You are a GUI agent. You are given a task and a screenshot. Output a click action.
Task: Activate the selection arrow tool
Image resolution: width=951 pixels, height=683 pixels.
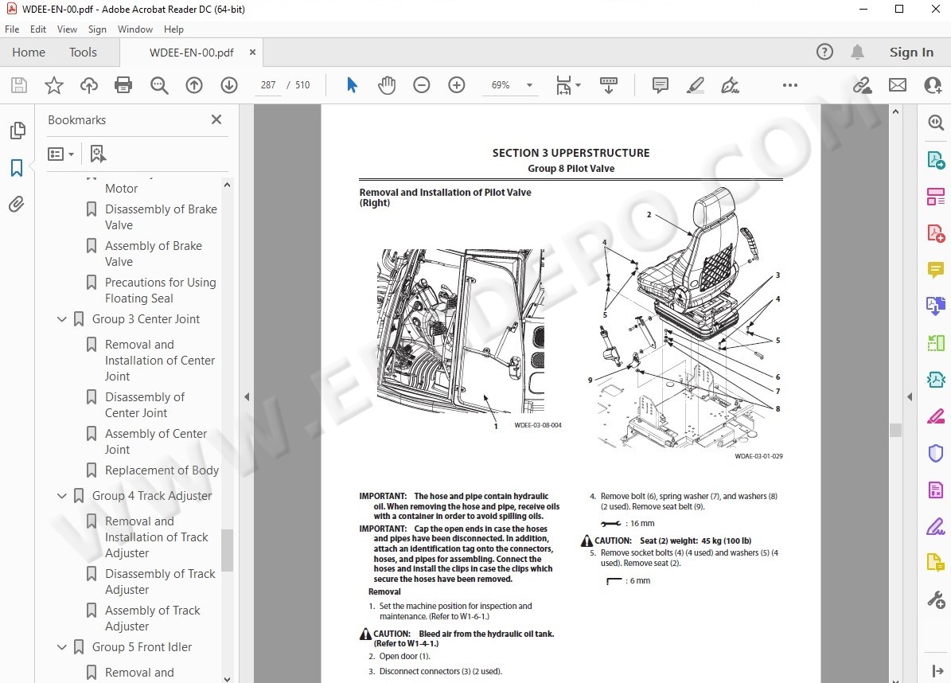(352, 85)
